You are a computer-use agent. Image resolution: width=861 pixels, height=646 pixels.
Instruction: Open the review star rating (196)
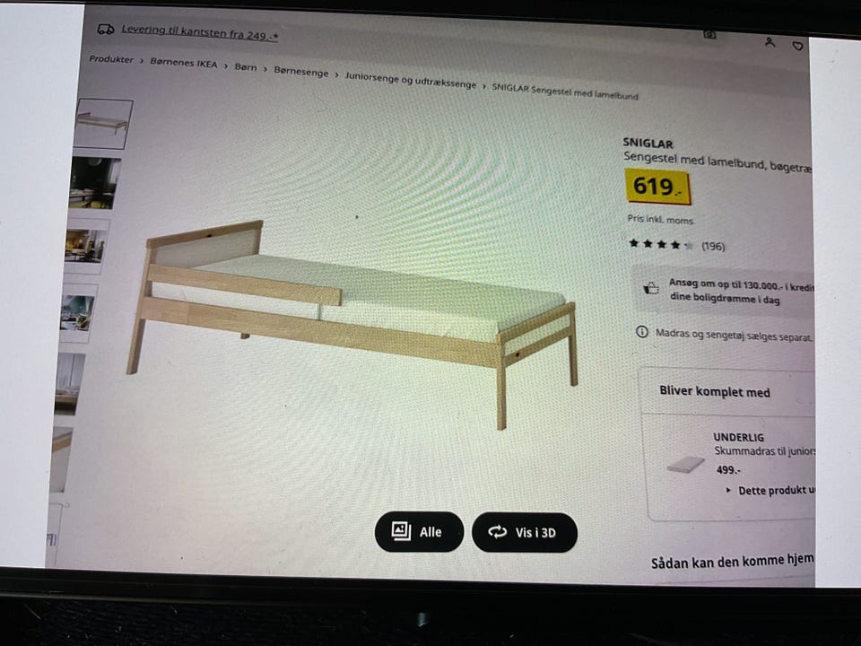[676, 245]
